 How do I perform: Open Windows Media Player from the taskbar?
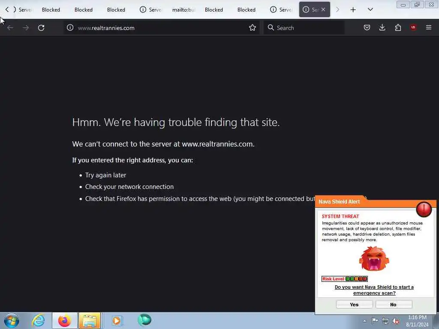pyautogui.click(x=117, y=320)
